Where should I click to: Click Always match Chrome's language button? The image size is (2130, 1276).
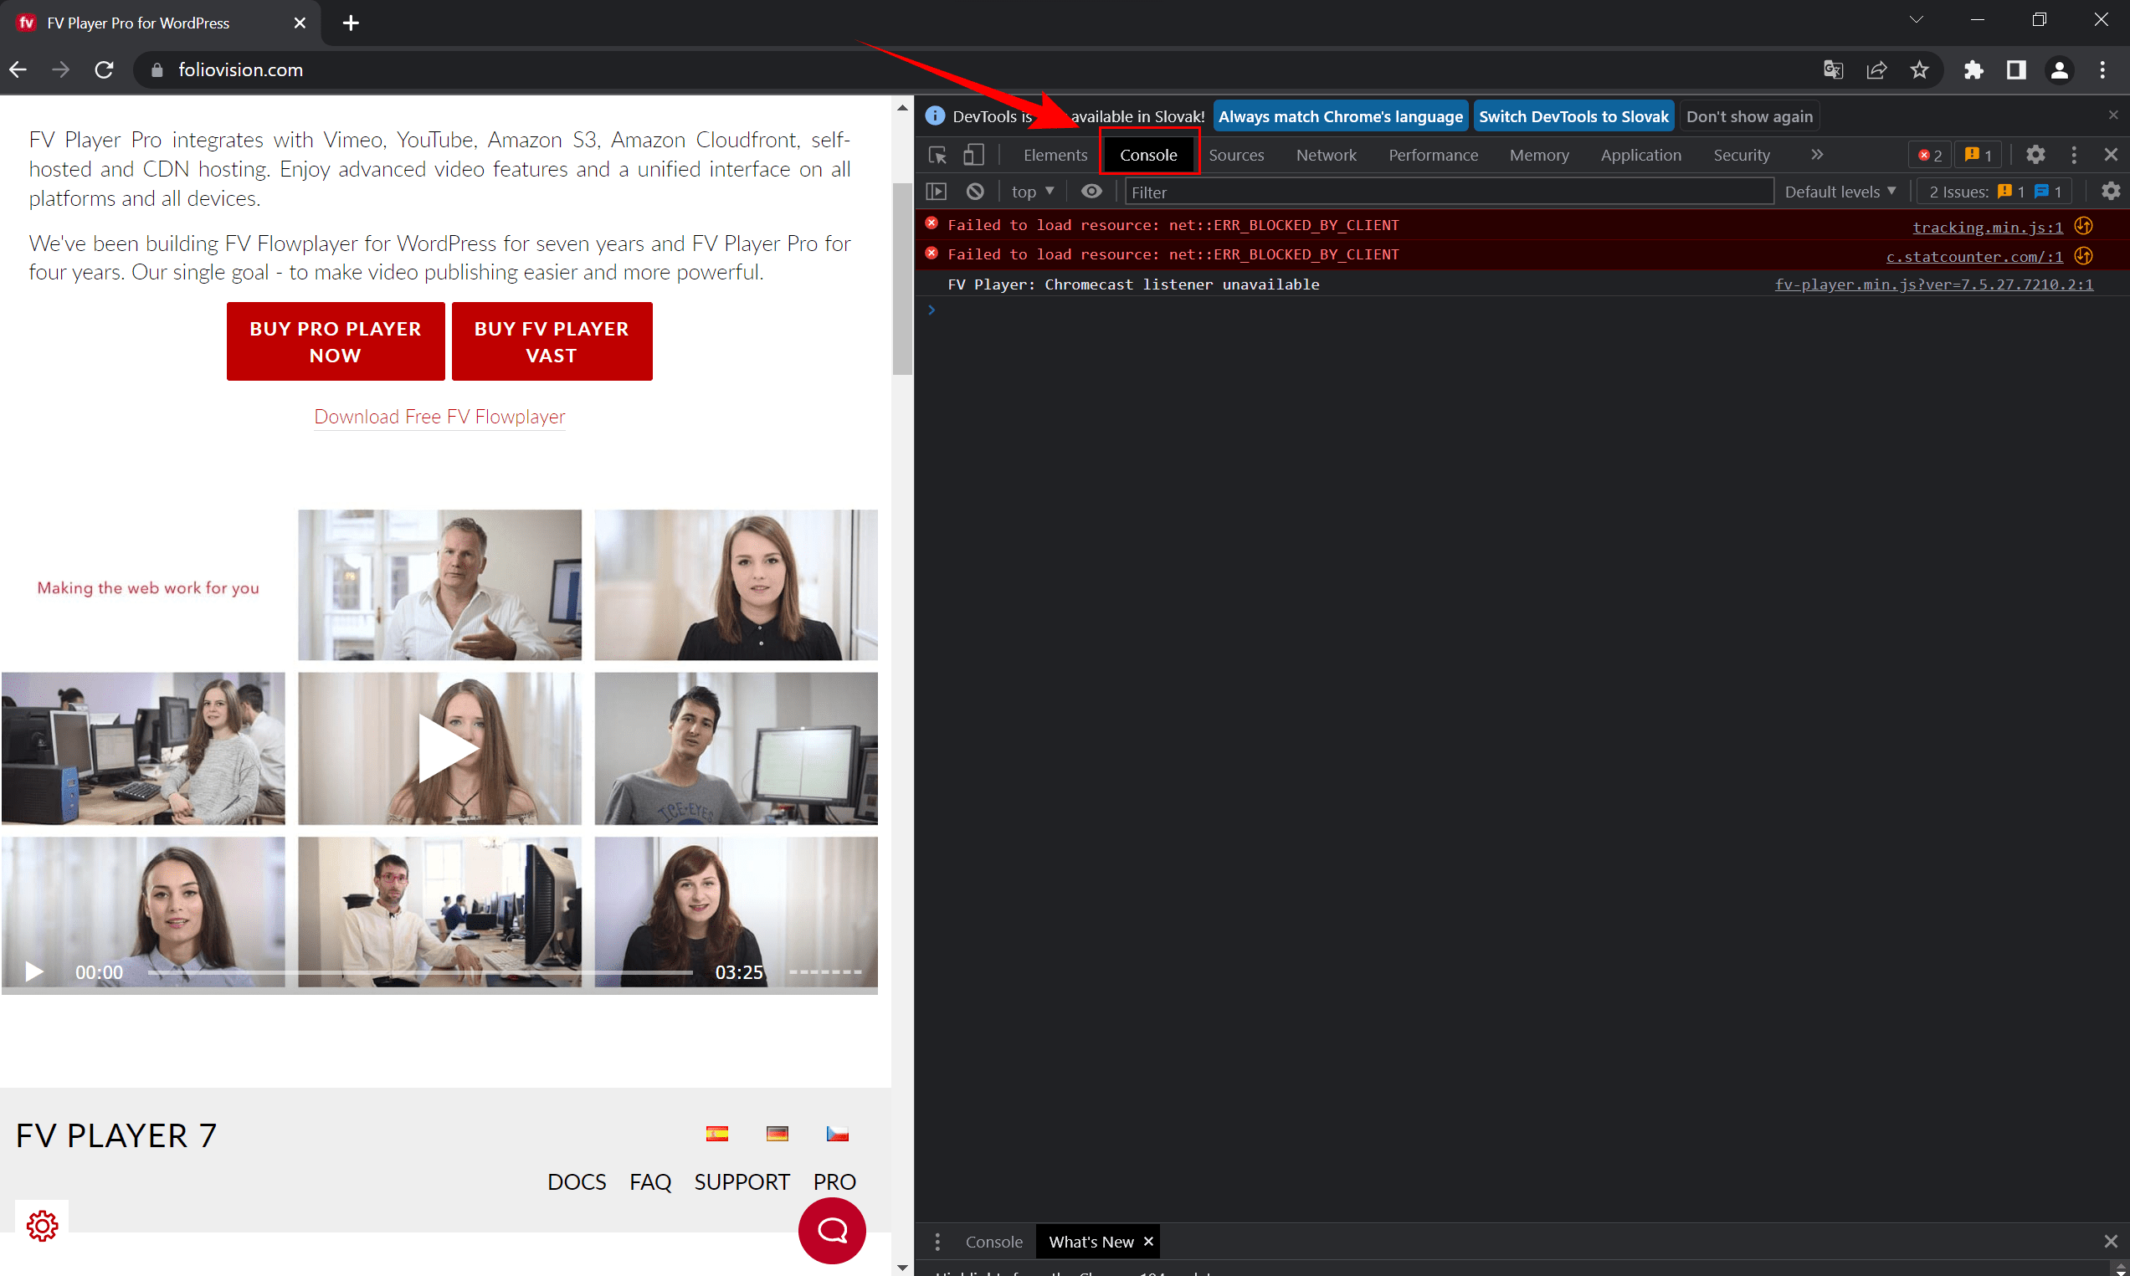[x=1340, y=116]
